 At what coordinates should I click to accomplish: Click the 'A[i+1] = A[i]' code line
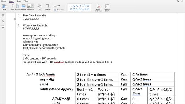tap(61, 99)
